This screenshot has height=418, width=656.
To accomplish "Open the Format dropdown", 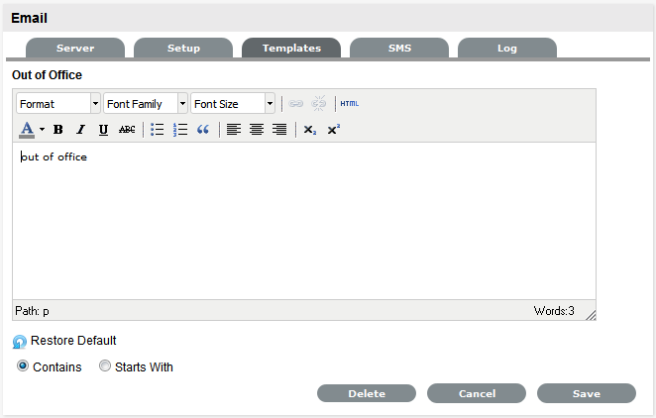I will pos(58,104).
